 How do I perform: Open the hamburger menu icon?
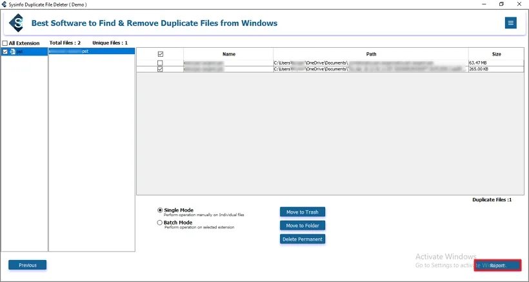[511, 23]
